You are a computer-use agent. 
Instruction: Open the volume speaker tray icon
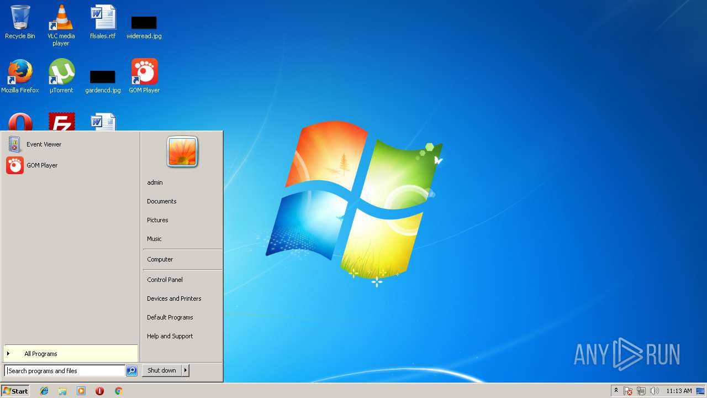coord(655,391)
